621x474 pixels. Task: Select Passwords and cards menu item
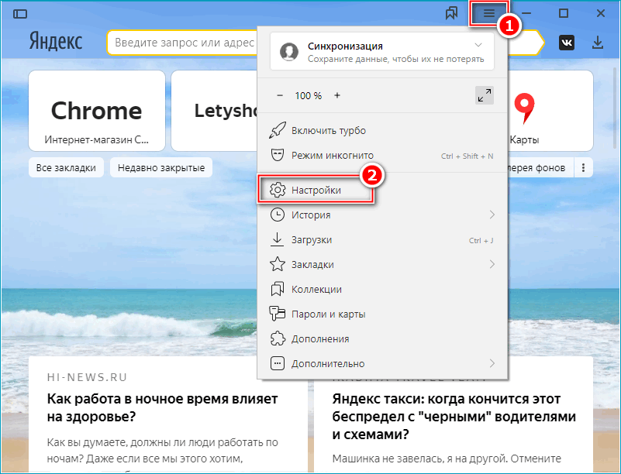point(328,314)
